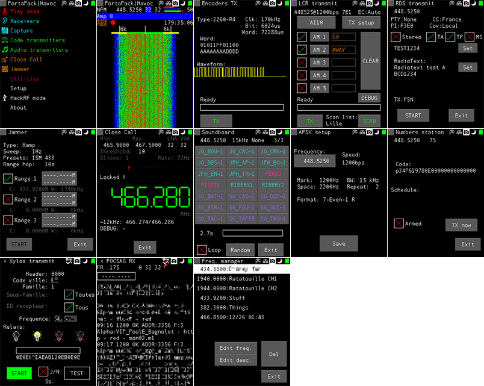
Task: Click the skull icon beside Play dead
Action: pos(5,11)
